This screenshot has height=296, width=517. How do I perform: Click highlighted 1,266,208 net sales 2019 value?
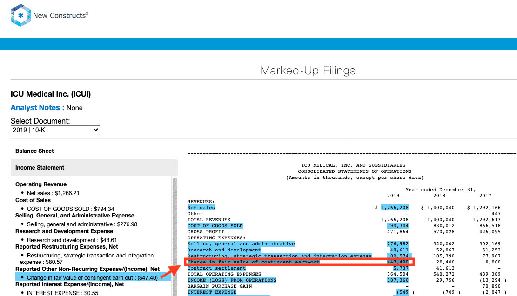395,208
